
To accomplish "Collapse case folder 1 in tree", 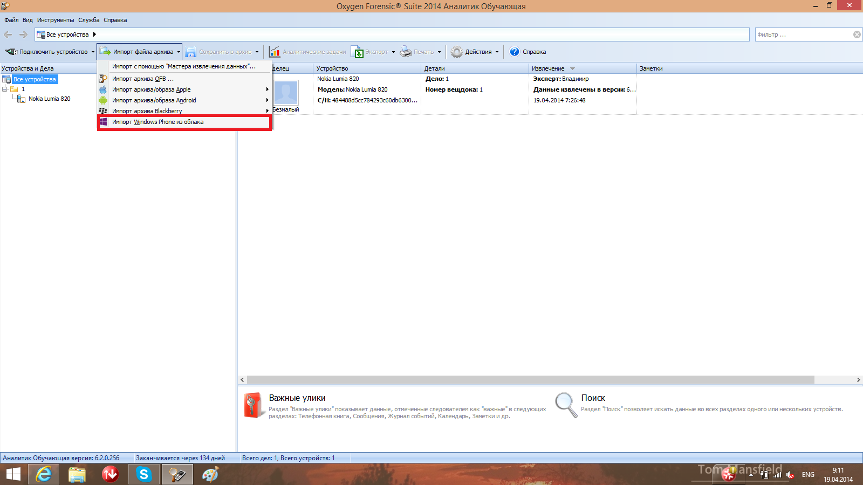I will click(5, 89).
